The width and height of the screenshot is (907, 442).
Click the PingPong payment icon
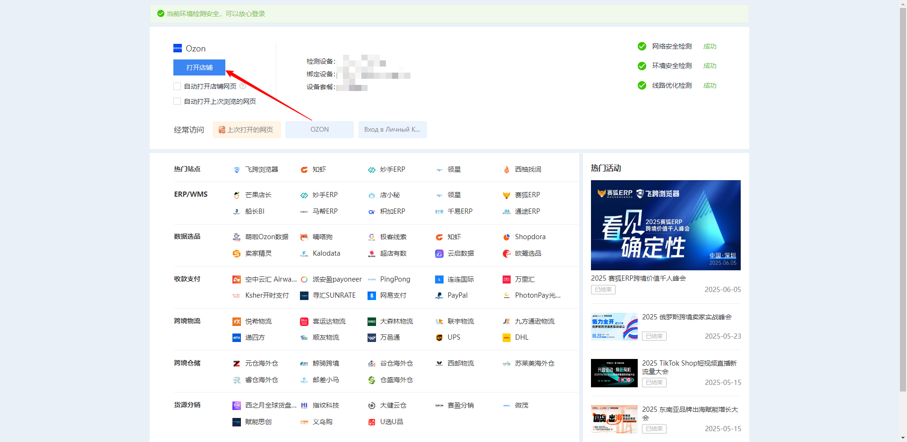click(x=372, y=280)
